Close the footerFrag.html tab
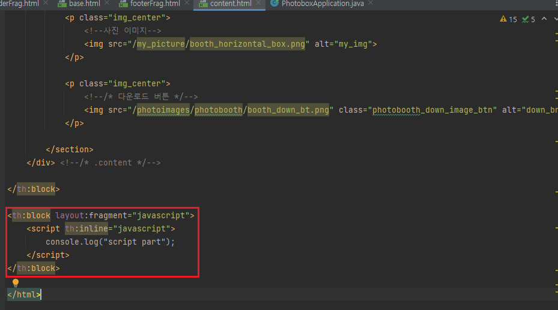This screenshot has width=558, height=310. pyautogui.click(x=187, y=3)
